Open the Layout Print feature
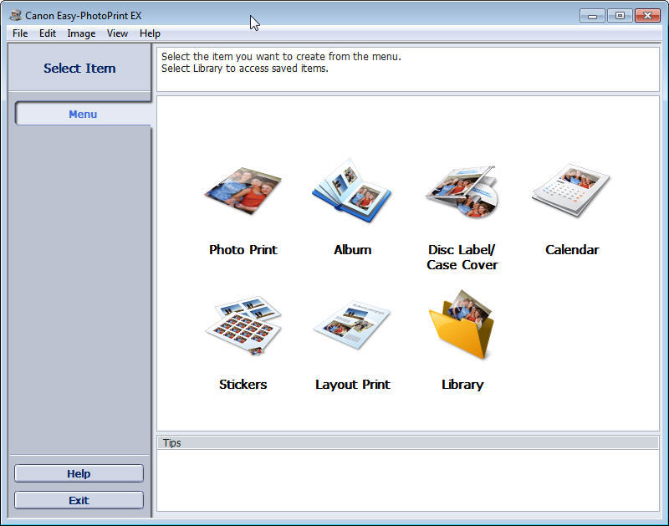This screenshot has width=669, height=526. point(352,326)
